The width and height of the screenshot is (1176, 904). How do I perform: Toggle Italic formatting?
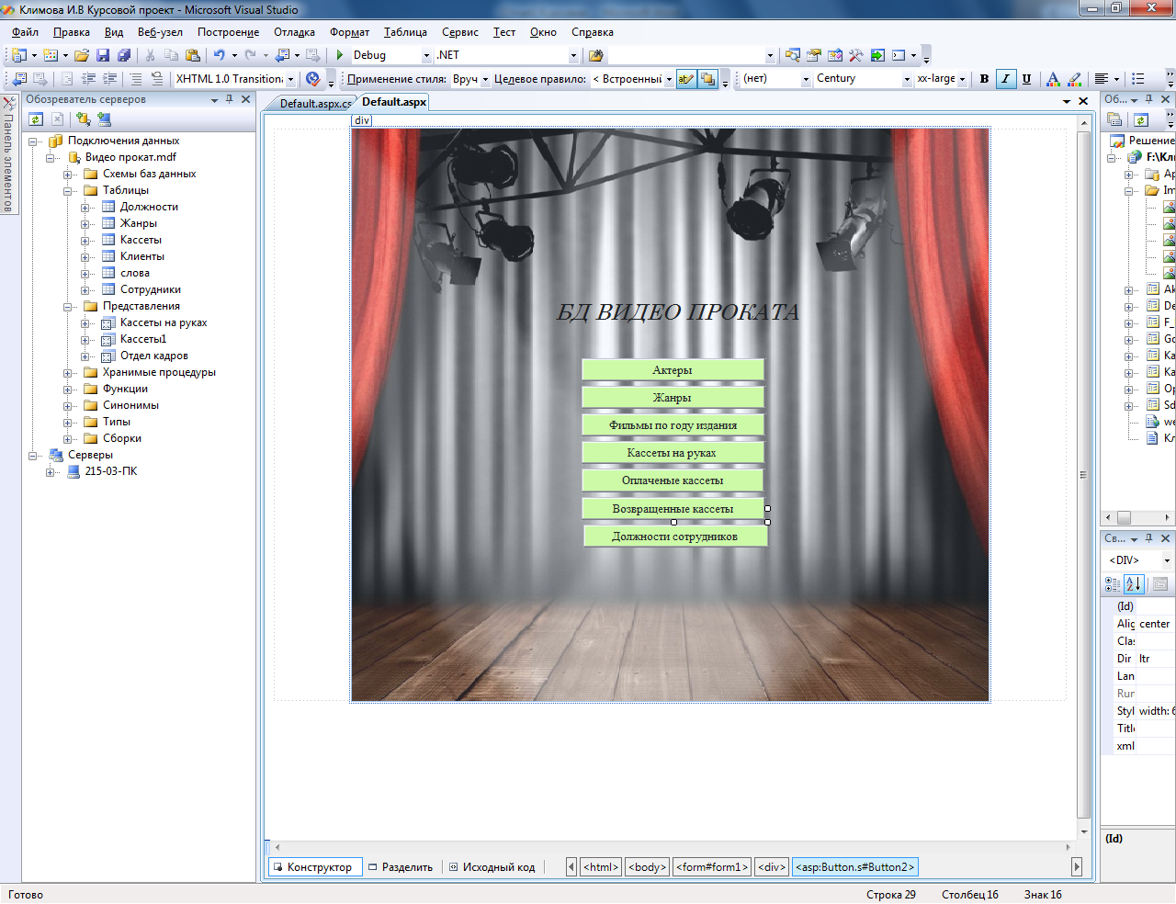click(x=1005, y=79)
